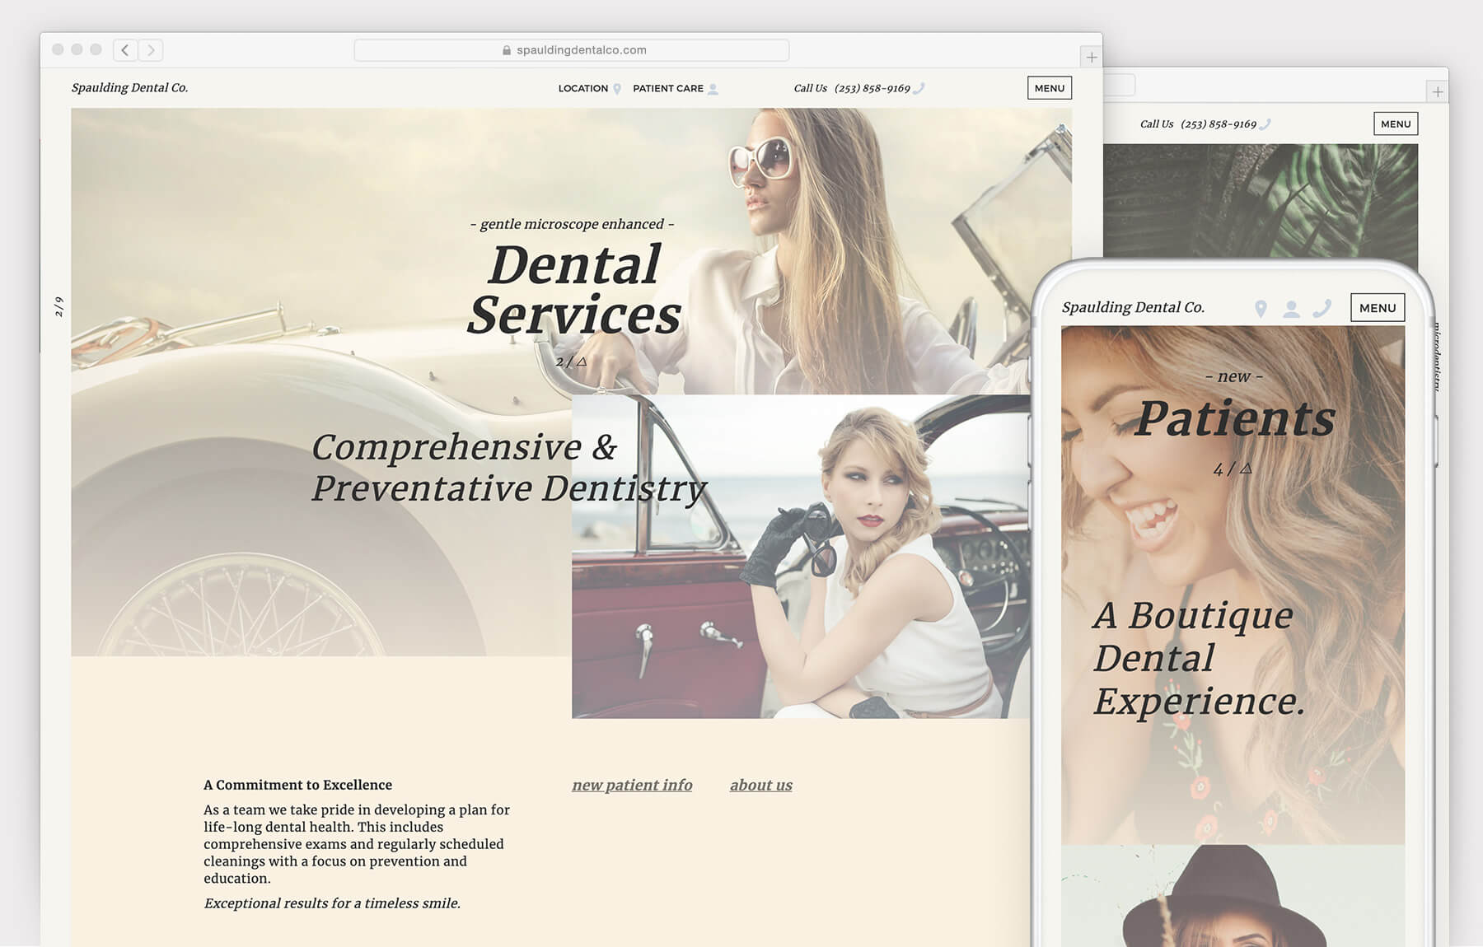
Task: Click the phone icon after (253) 858-9169 in front window
Action: point(919,88)
